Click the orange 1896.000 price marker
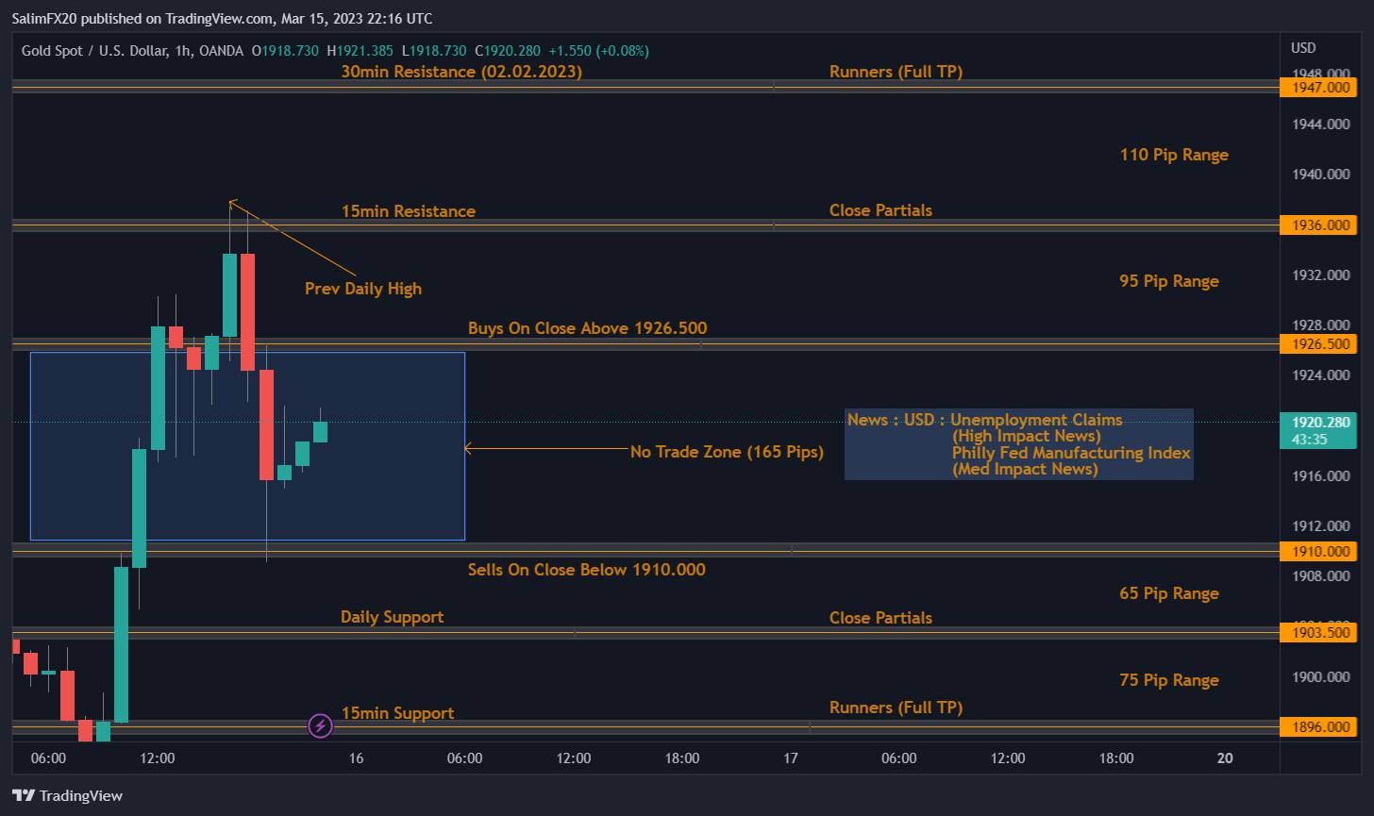 1318,726
